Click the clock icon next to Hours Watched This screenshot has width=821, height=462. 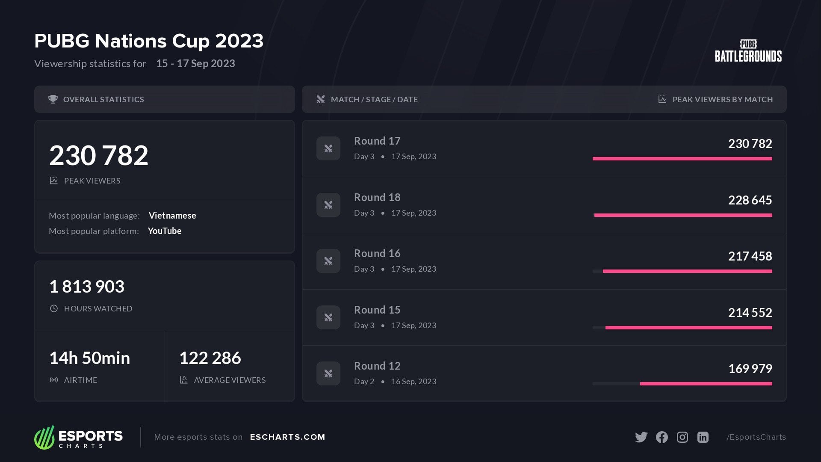pyautogui.click(x=54, y=308)
